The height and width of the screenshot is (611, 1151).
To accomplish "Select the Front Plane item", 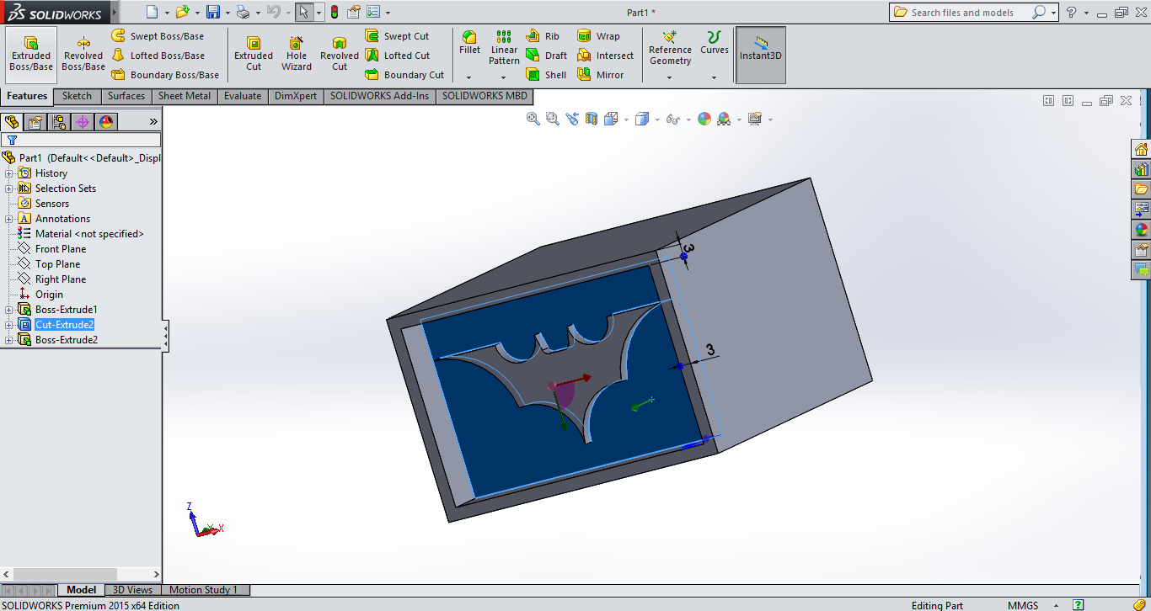I will click(61, 249).
